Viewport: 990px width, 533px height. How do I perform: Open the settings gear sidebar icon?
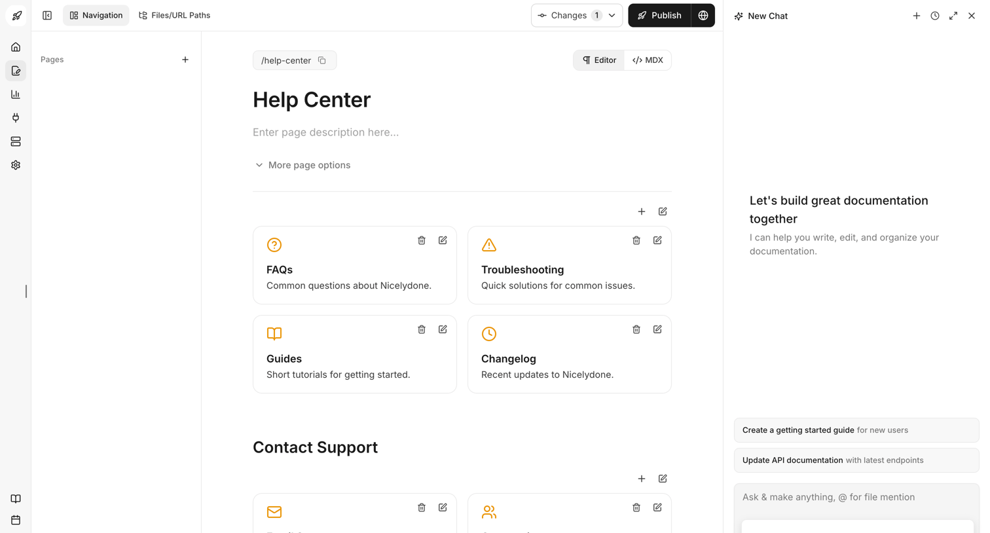[x=16, y=165]
